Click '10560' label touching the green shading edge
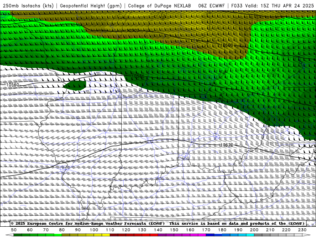The image size is (316, 237). (x=138, y=76)
